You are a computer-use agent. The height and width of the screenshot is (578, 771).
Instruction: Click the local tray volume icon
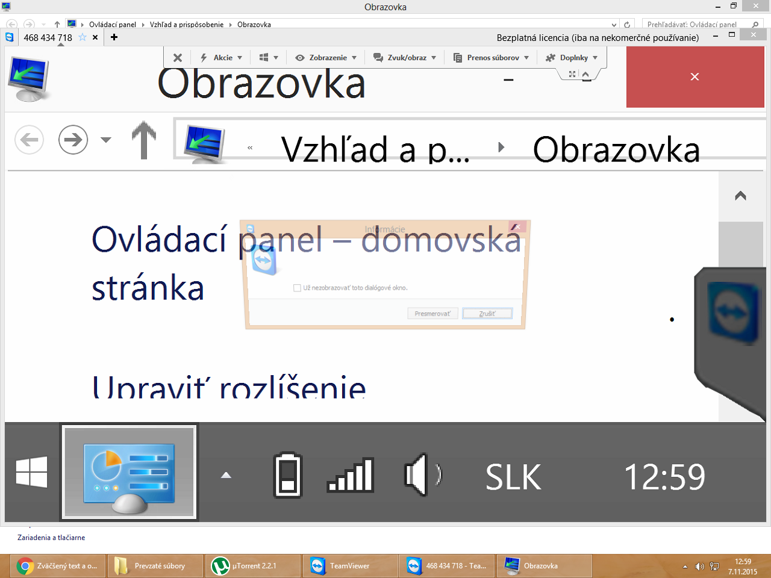pos(699,567)
